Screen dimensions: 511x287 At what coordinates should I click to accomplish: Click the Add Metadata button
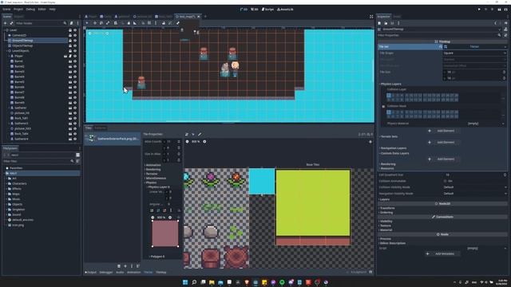tap(442, 254)
